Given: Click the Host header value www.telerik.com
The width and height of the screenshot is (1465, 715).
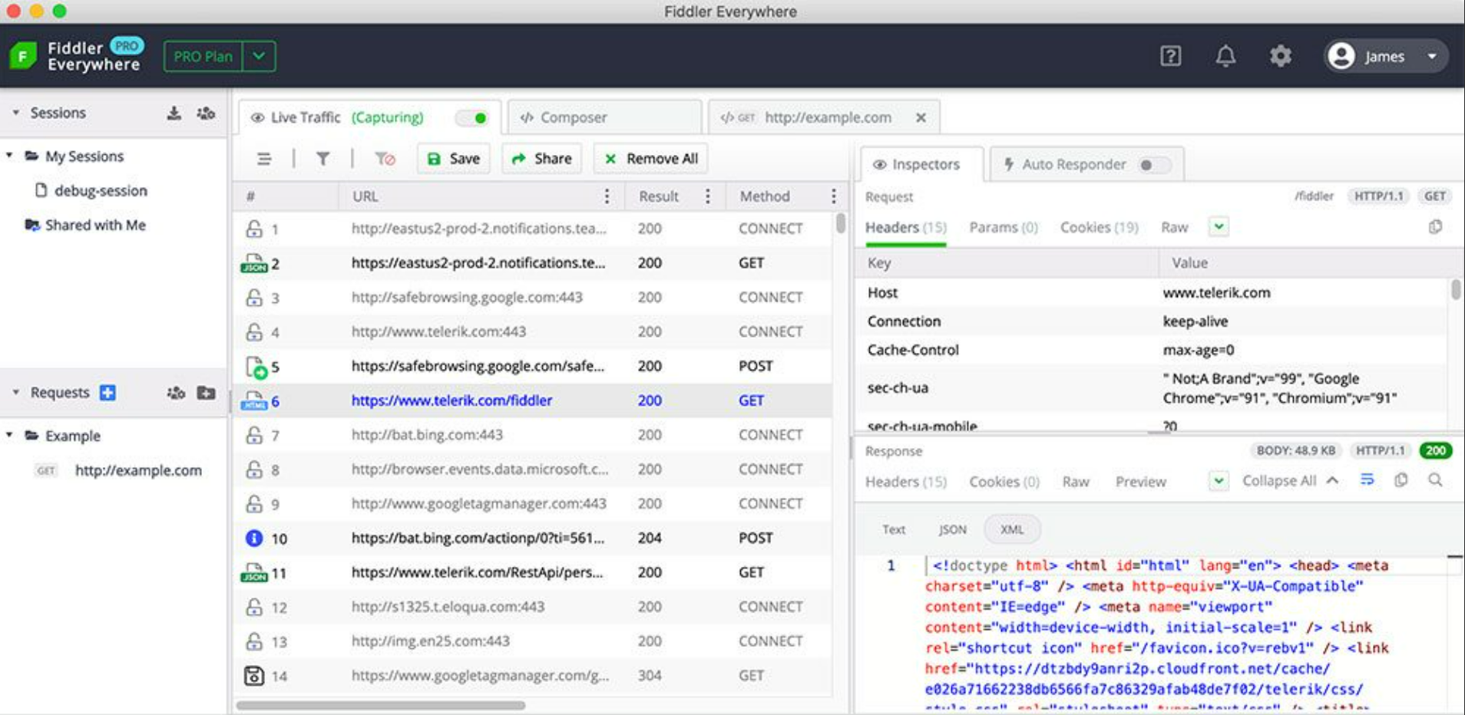Looking at the screenshot, I should tap(1216, 292).
